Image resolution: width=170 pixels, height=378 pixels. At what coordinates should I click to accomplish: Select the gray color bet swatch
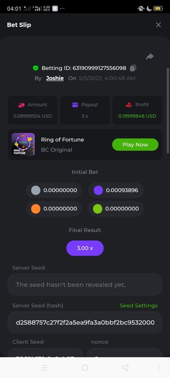click(36, 190)
